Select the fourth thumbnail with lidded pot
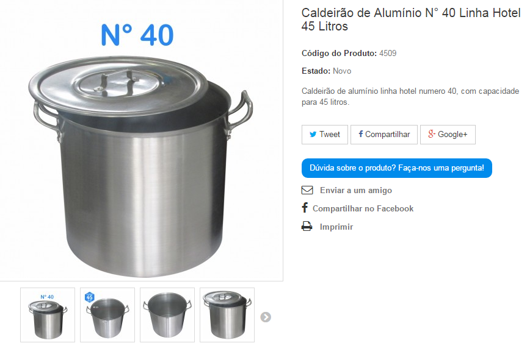Viewport: 527px width, 357px height. 227,315
